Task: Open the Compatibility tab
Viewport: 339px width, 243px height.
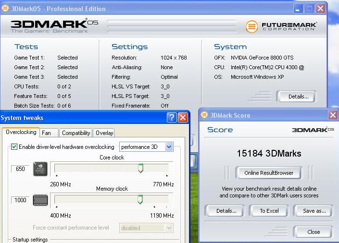Action: tap(76, 133)
